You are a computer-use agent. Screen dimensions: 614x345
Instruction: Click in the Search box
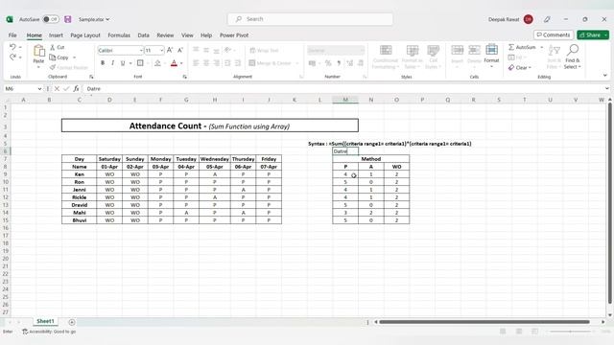click(310, 19)
